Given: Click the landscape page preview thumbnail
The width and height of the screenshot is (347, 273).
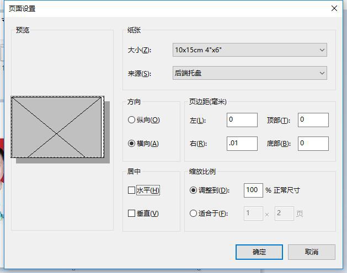Looking at the screenshot, I should 57,127.
